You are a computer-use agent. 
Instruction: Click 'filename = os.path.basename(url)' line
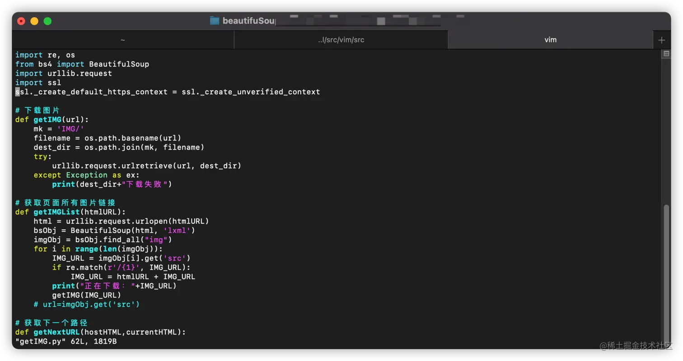pos(108,138)
